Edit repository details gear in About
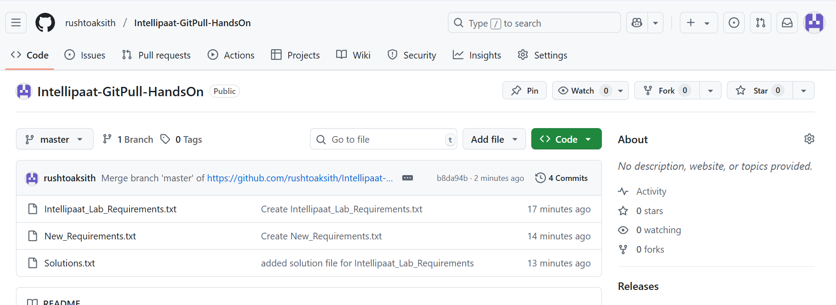The width and height of the screenshot is (836, 305). (809, 139)
